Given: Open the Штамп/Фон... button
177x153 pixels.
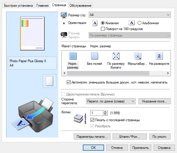Looking at the screenshot, I should pos(130,136).
